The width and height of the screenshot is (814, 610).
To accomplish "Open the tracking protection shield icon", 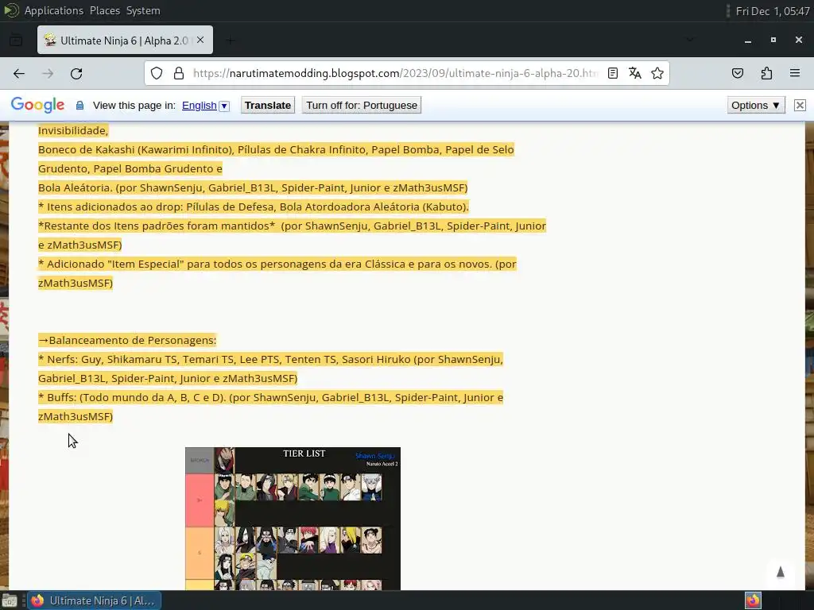I will (x=157, y=73).
